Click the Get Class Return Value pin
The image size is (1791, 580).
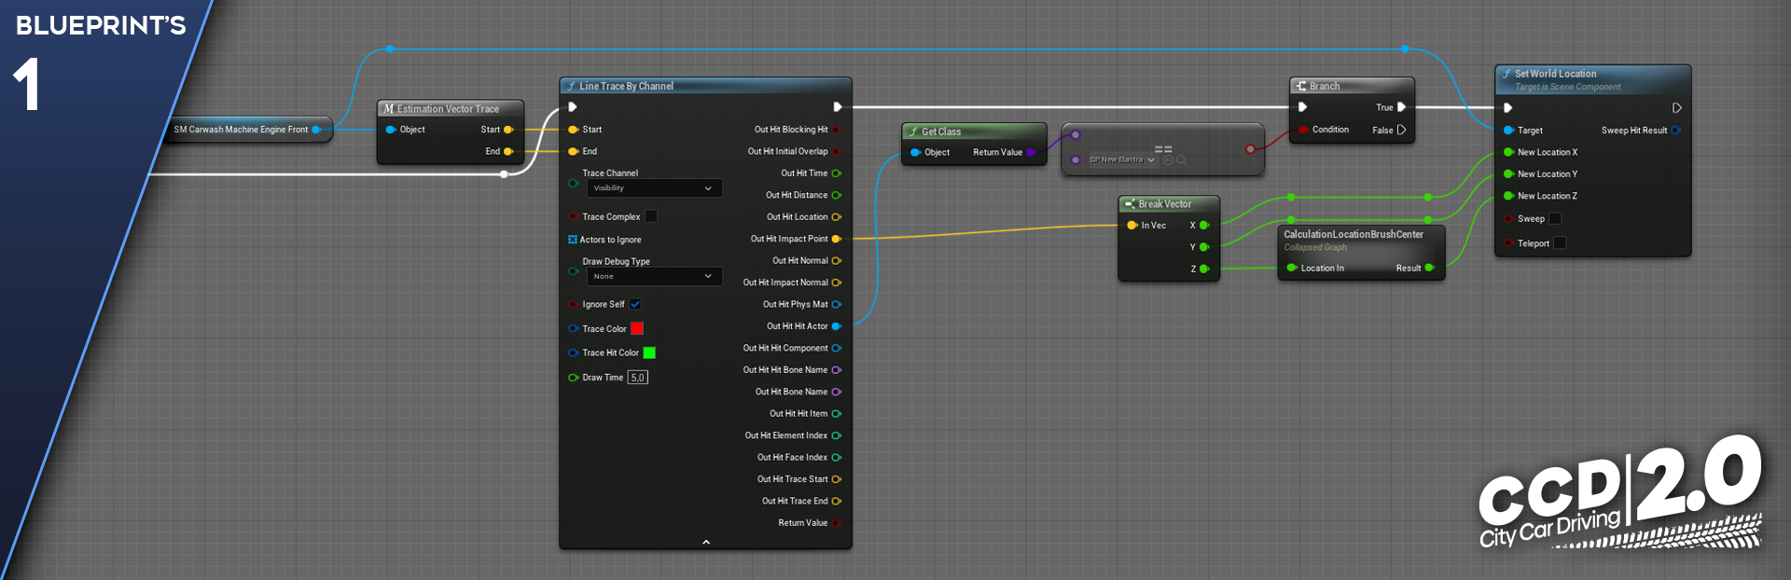tap(1031, 153)
